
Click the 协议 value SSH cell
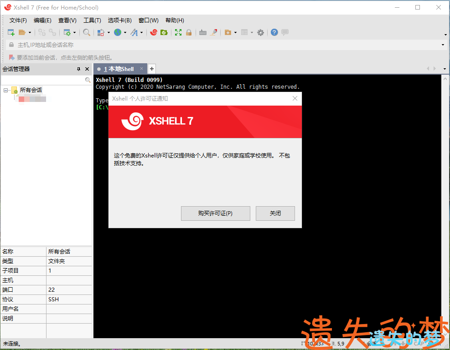(69, 299)
